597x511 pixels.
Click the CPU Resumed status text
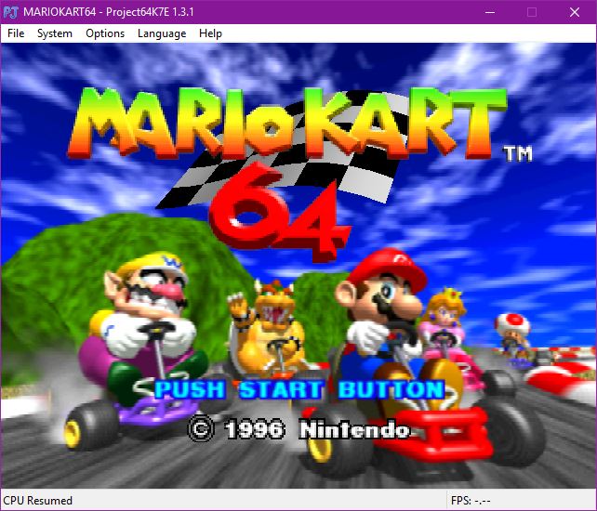tap(38, 500)
